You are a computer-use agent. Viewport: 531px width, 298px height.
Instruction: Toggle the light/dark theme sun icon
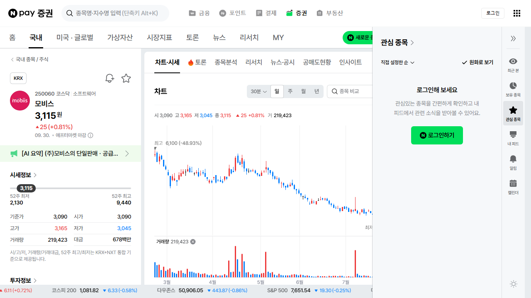pos(514,284)
